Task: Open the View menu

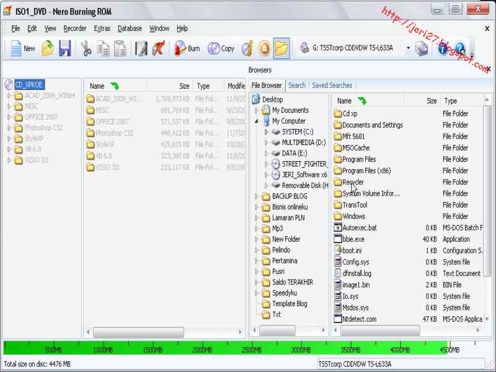Action: (x=50, y=29)
